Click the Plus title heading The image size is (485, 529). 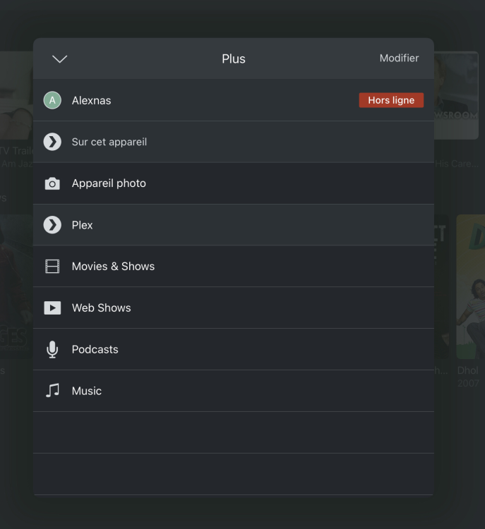coord(234,59)
